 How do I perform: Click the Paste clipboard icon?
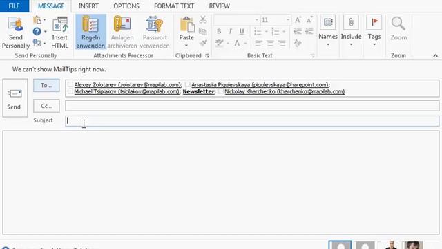[186, 25]
